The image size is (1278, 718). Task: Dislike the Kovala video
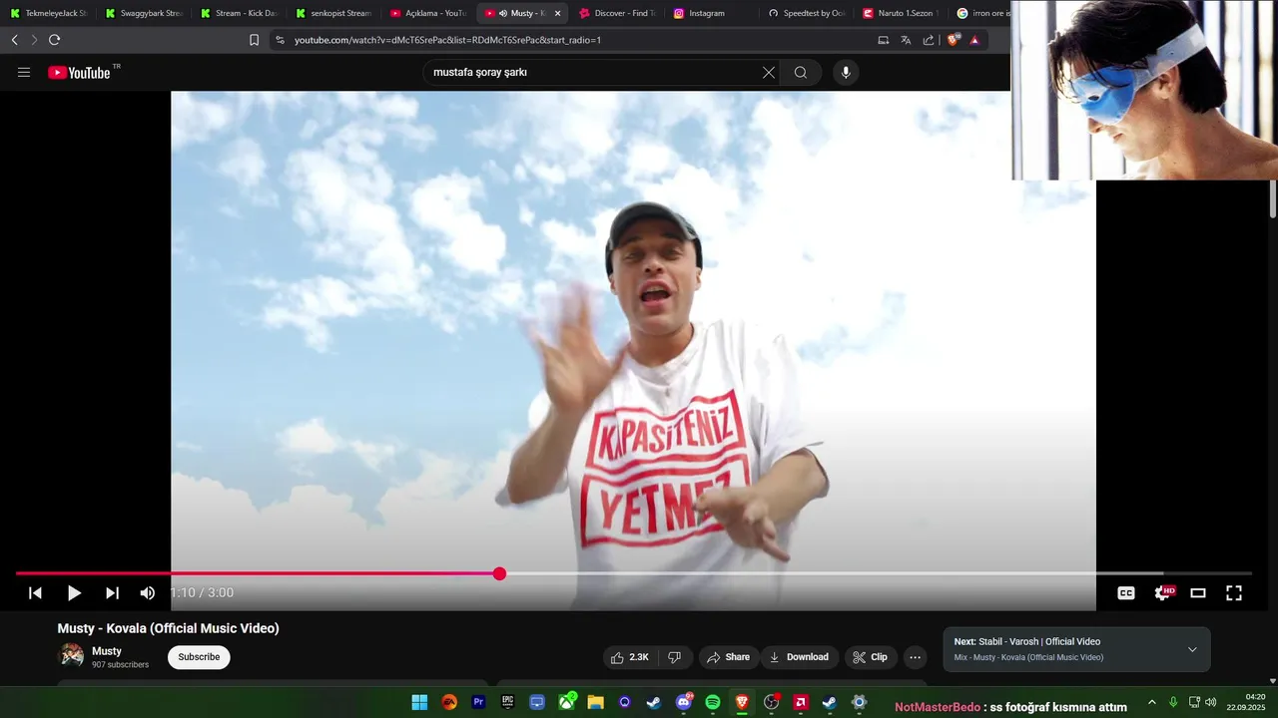tap(675, 657)
